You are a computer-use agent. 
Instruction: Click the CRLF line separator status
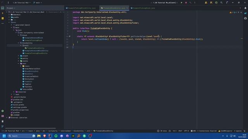click(180, 131)
